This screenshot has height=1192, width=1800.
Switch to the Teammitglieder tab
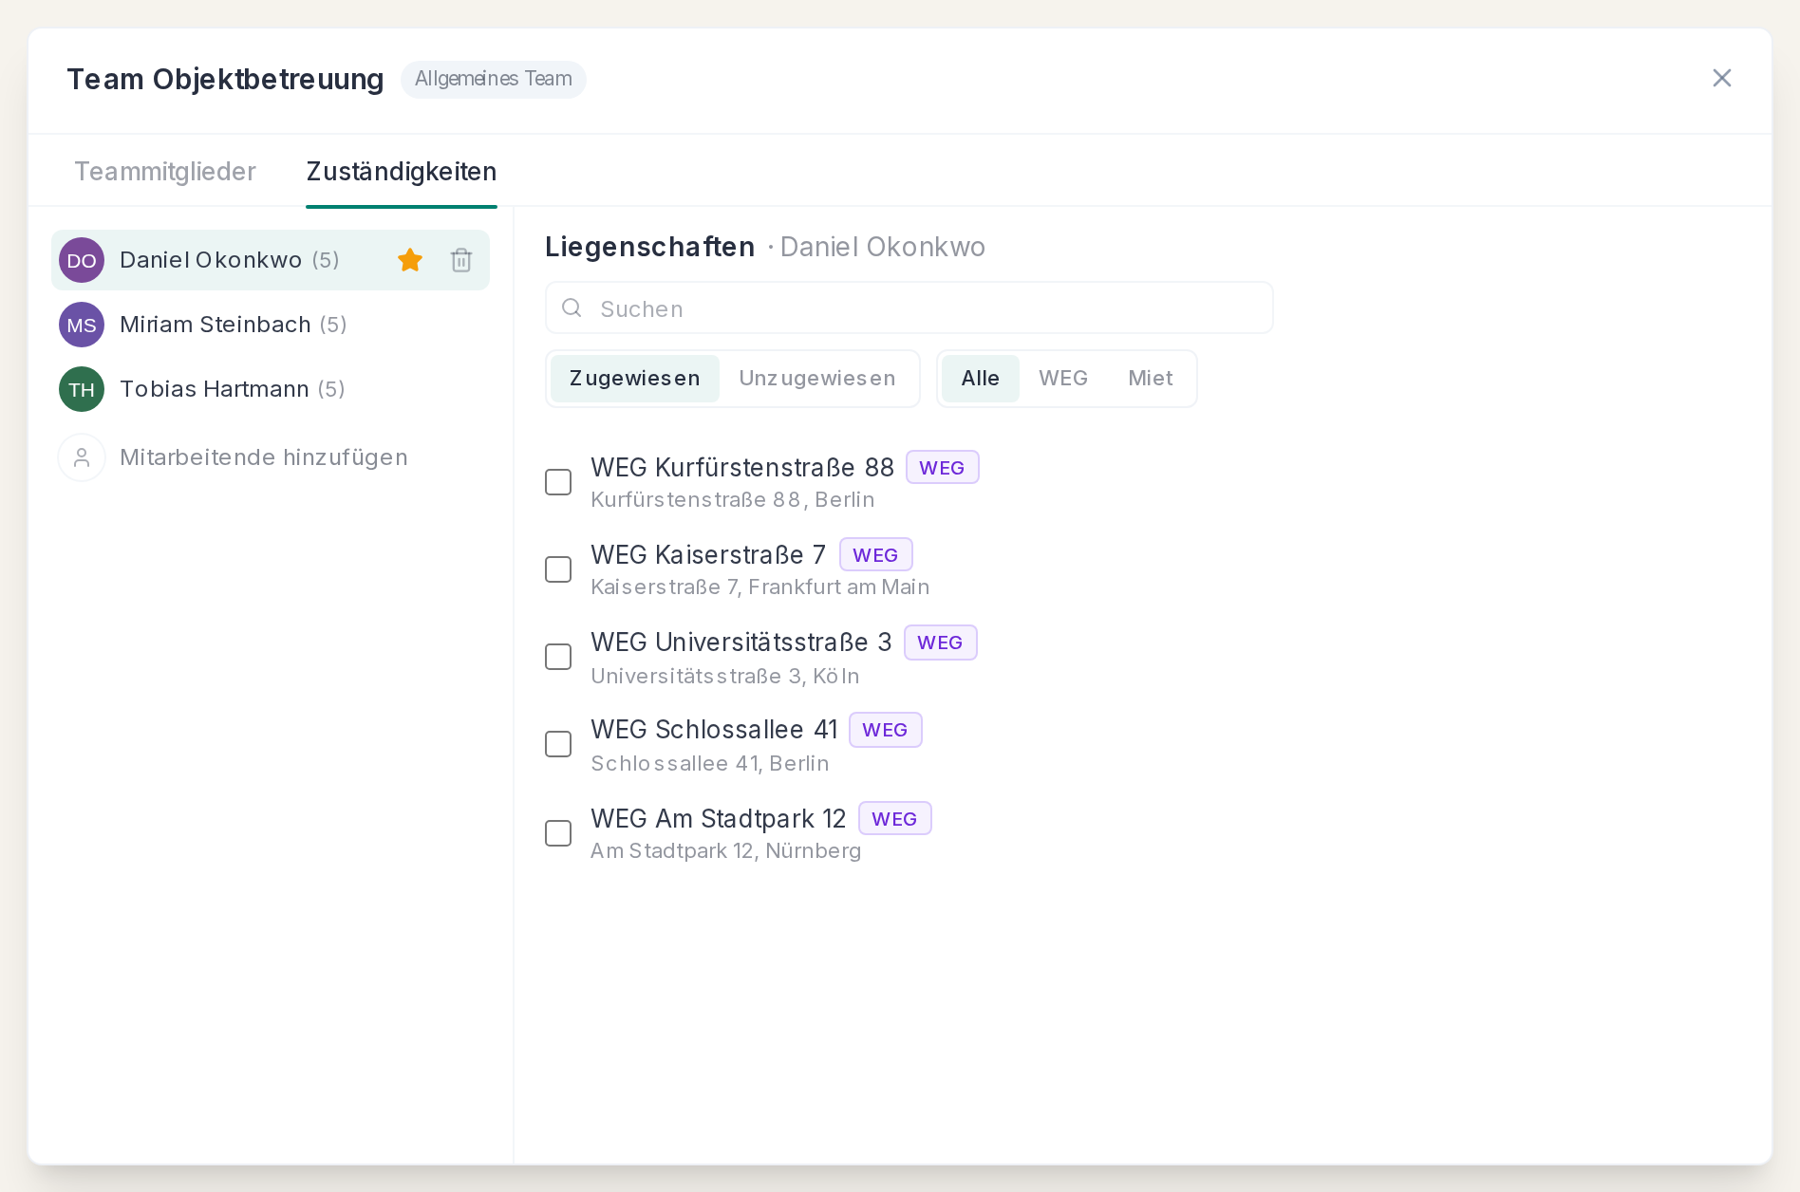click(165, 171)
